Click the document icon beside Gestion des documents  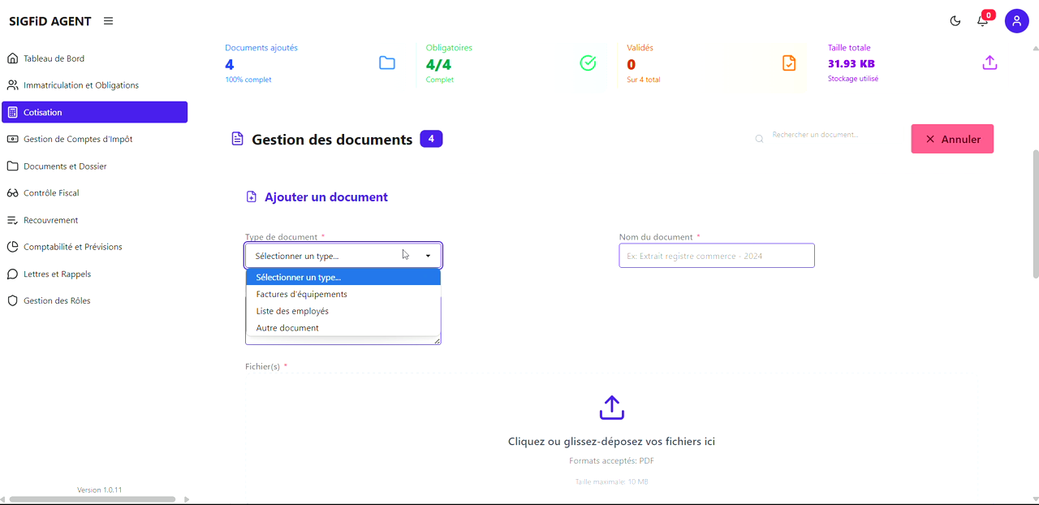[x=237, y=139]
